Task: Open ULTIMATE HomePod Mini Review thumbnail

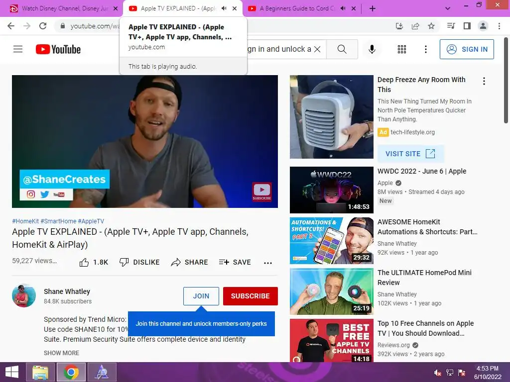Action: (x=331, y=291)
